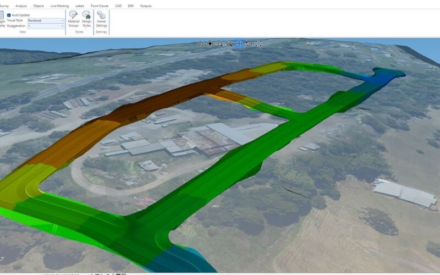Image resolution: width=440 pixels, height=275 pixels.
Task: Open Material Groups
Action: pyautogui.click(x=73, y=19)
